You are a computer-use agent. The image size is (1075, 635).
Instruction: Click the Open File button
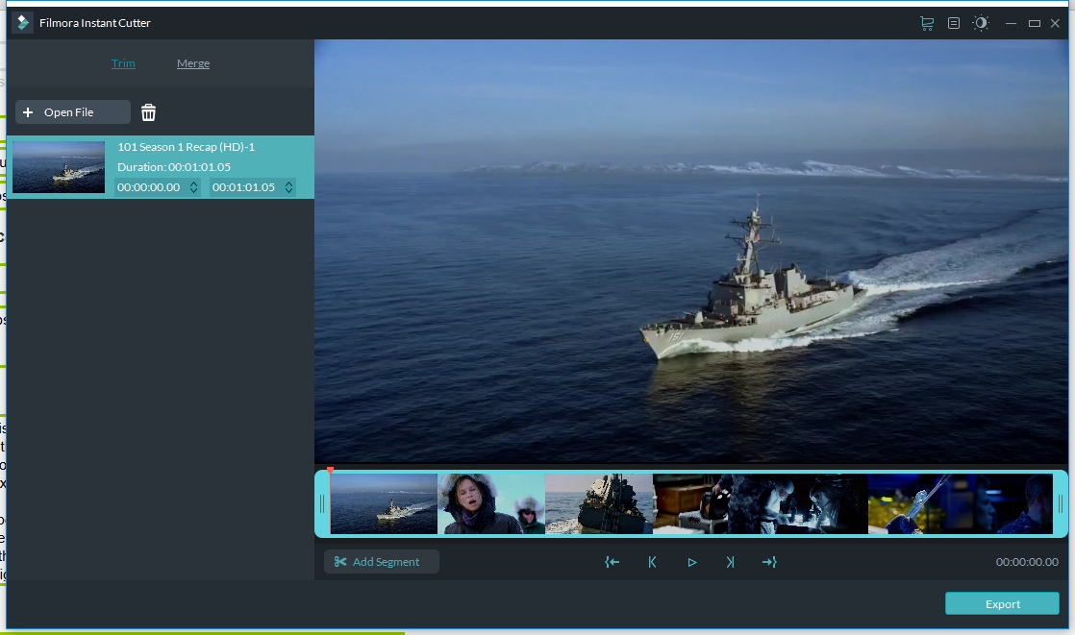[x=72, y=111]
